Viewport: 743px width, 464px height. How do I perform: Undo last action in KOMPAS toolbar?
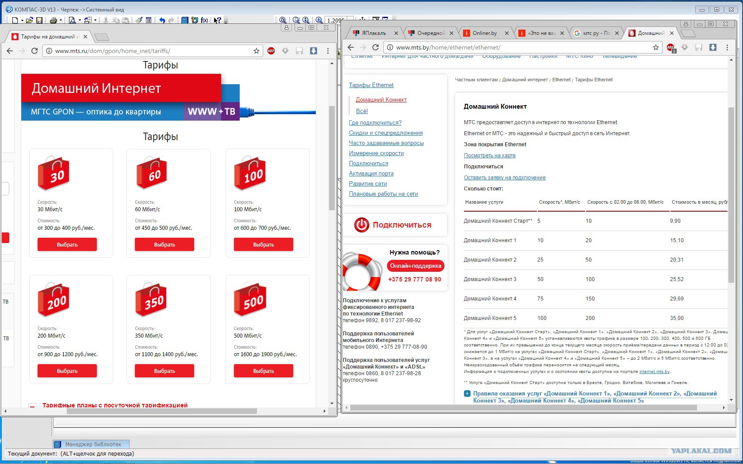(162, 20)
